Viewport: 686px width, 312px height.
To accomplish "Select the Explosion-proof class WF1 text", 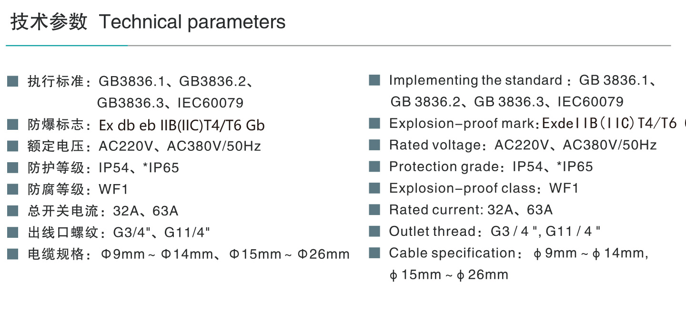I will pos(484,188).
